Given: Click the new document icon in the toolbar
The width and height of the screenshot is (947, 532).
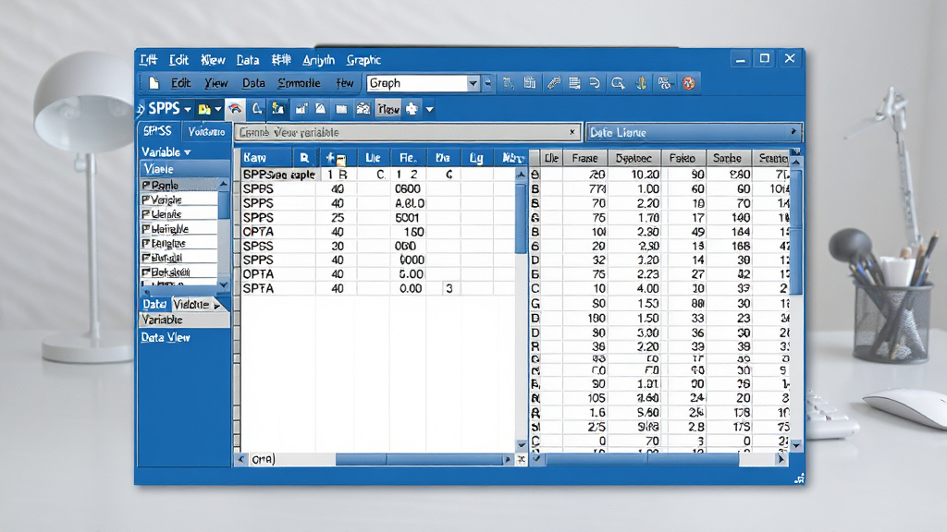Looking at the screenshot, I should [x=154, y=83].
